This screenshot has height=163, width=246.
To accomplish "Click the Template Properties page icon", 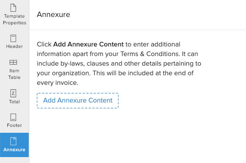I will click(14, 7).
